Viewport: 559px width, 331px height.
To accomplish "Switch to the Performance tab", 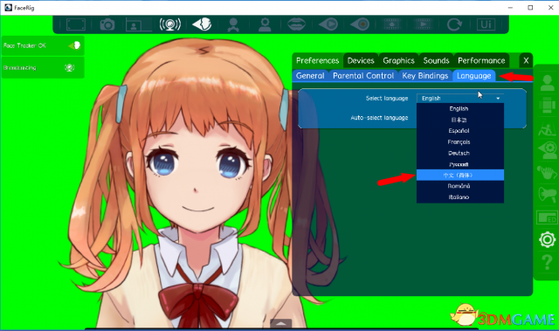I will click(x=481, y=60).
